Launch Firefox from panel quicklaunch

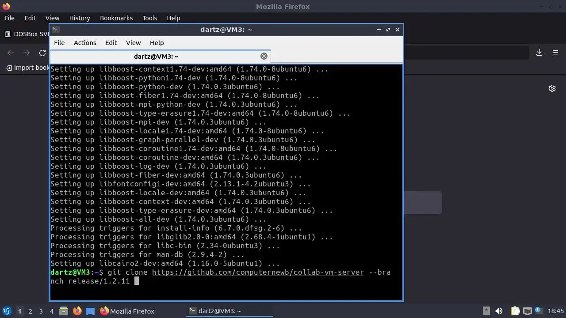tap(77, 311)
